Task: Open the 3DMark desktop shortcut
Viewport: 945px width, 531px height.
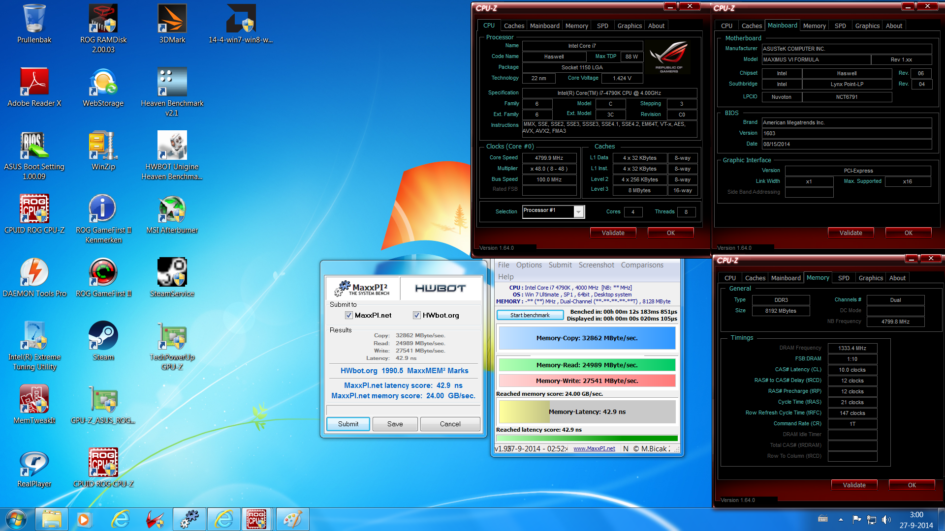Action: tap(172, 24)
